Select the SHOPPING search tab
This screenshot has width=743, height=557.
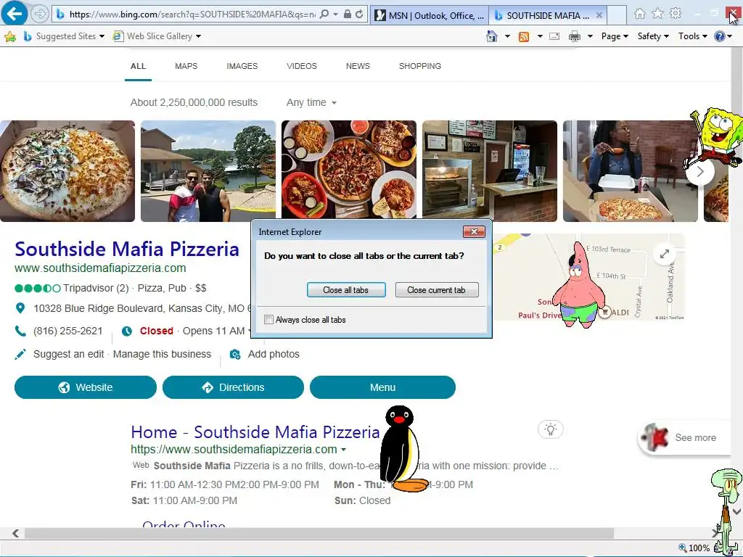[x=420, y=66]
